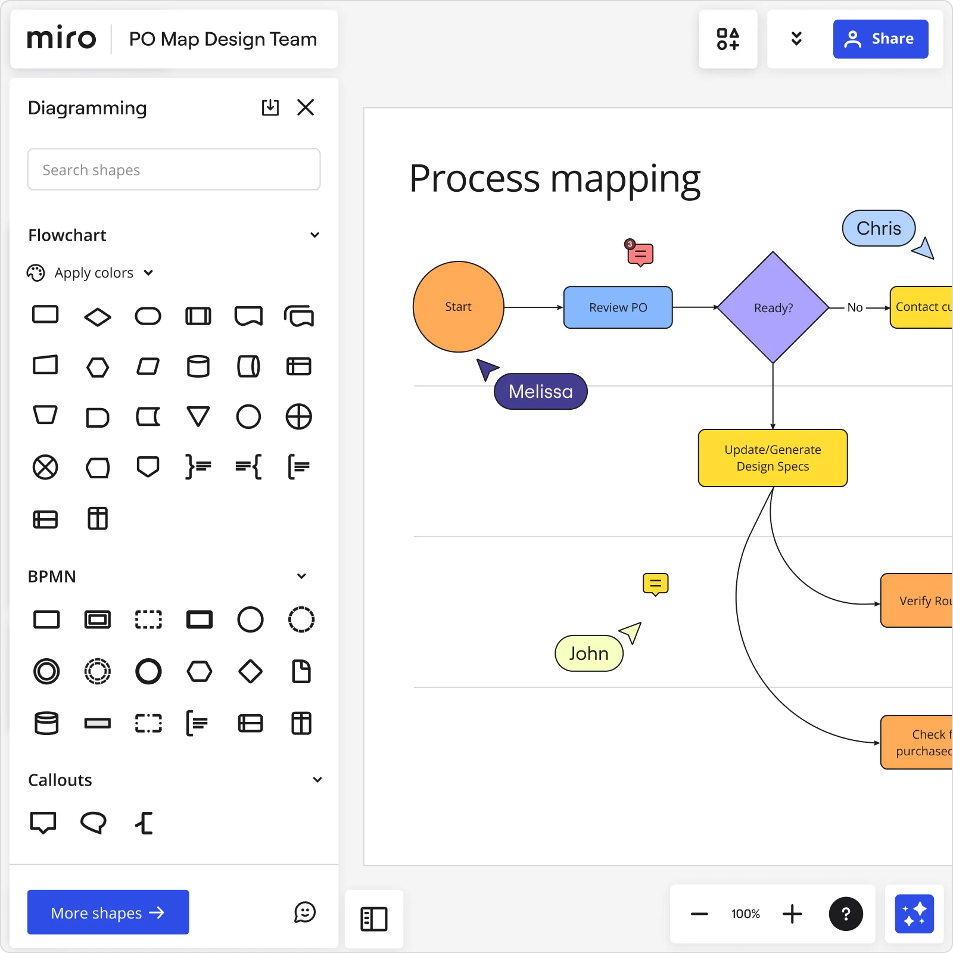953x953 pixels.
Task: Pick the predefined process shape
Action: coord(198,316)
